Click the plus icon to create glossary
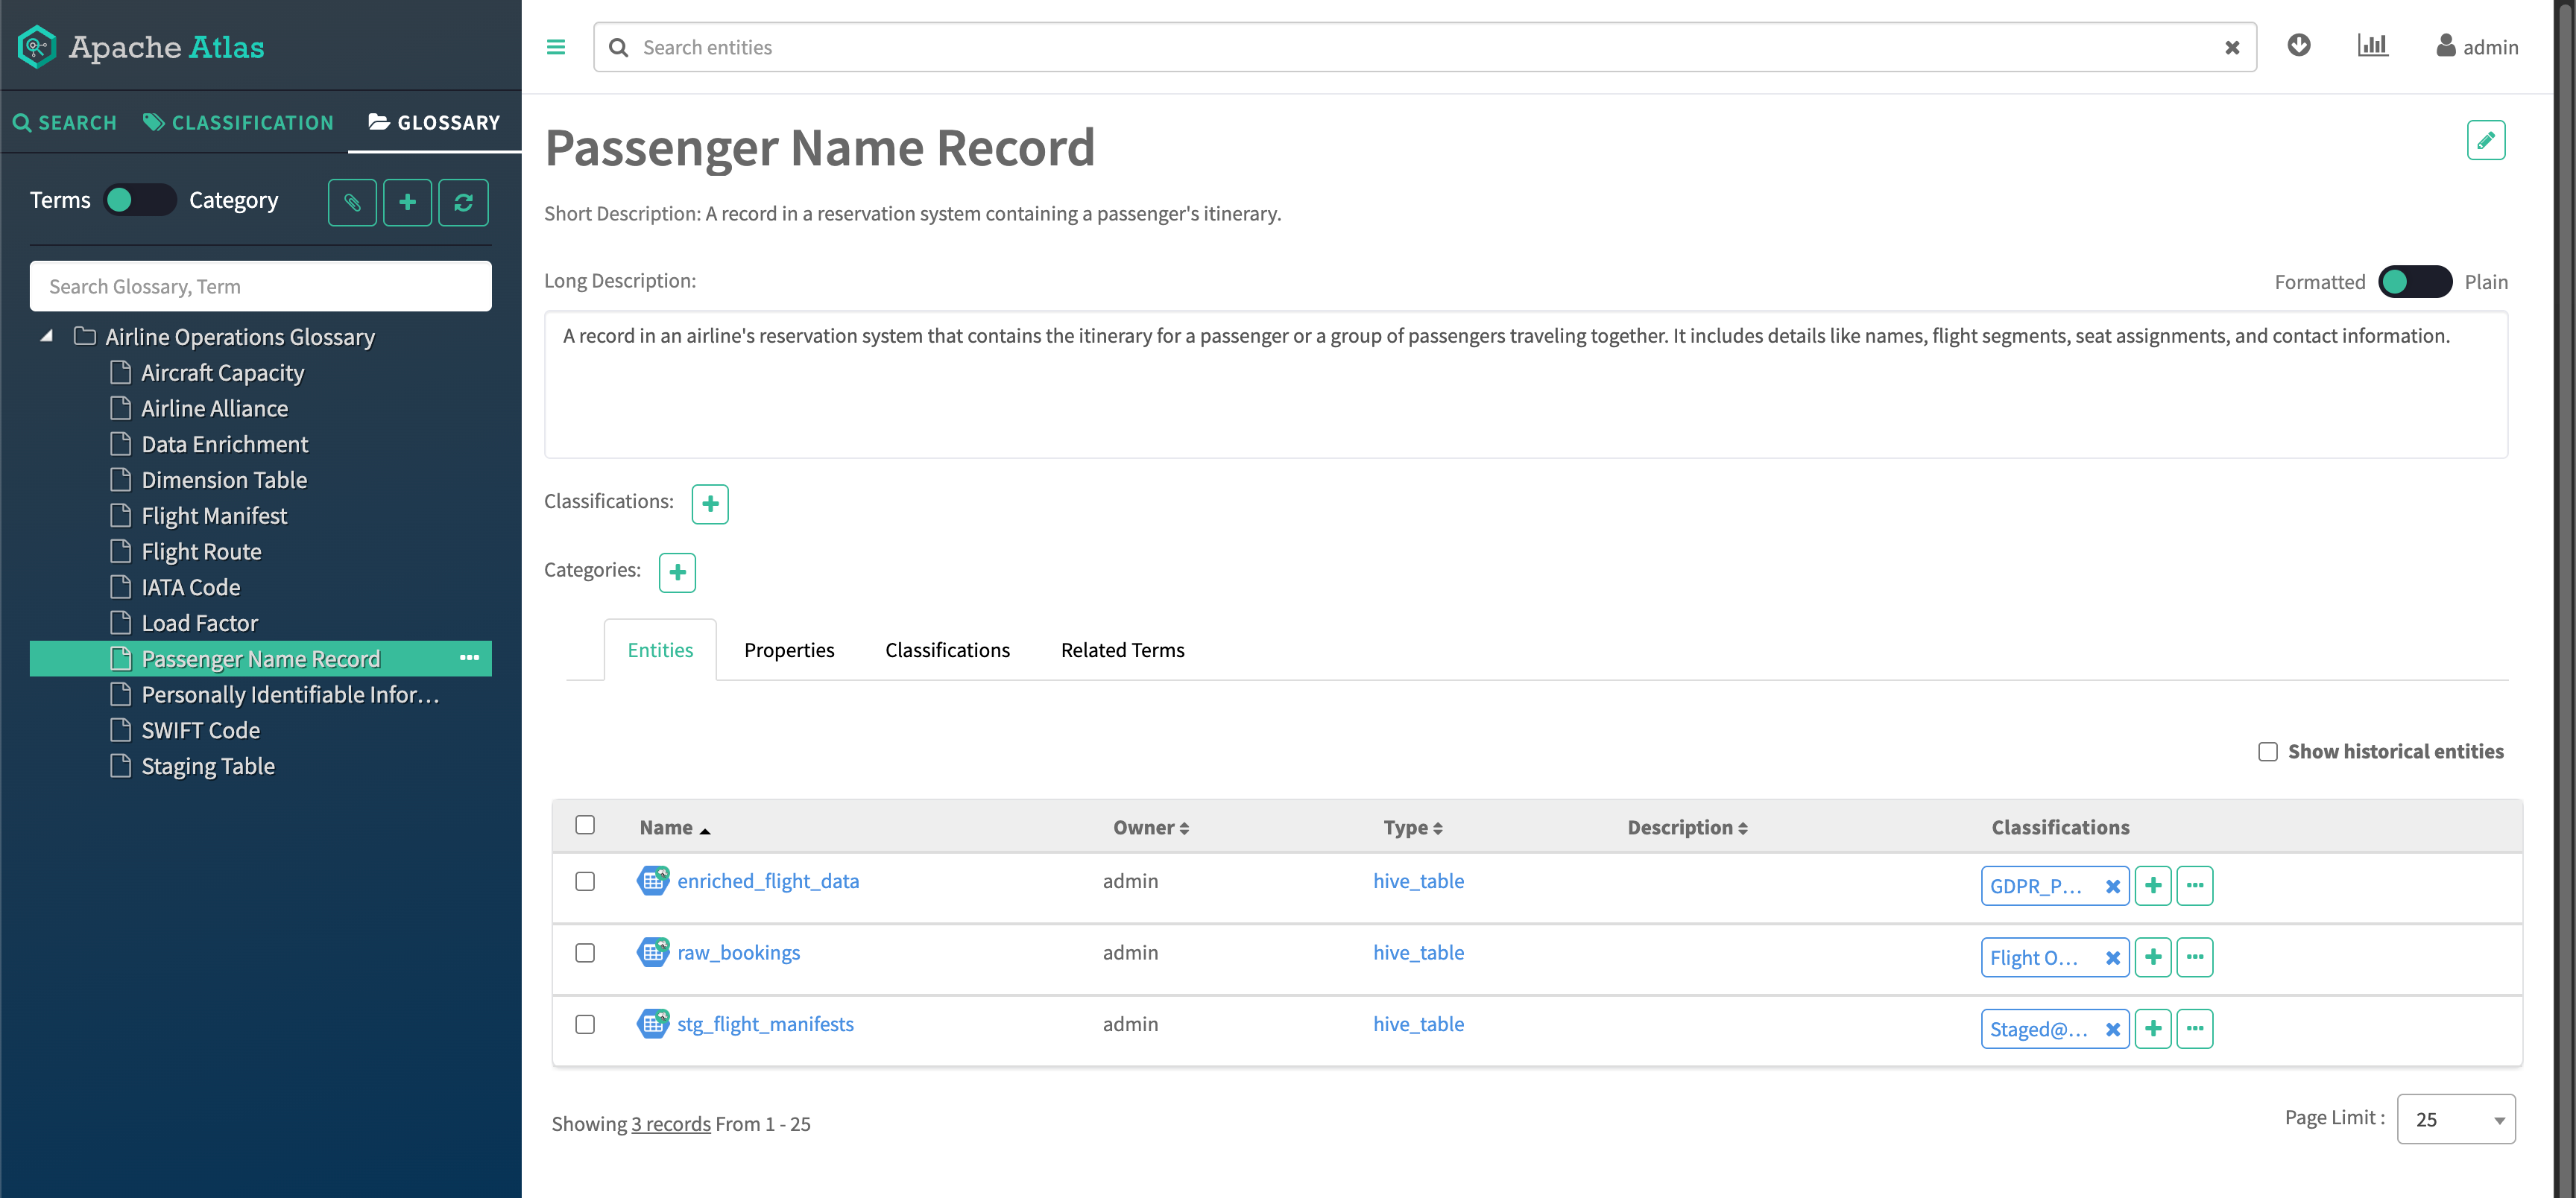 point(407,203)
